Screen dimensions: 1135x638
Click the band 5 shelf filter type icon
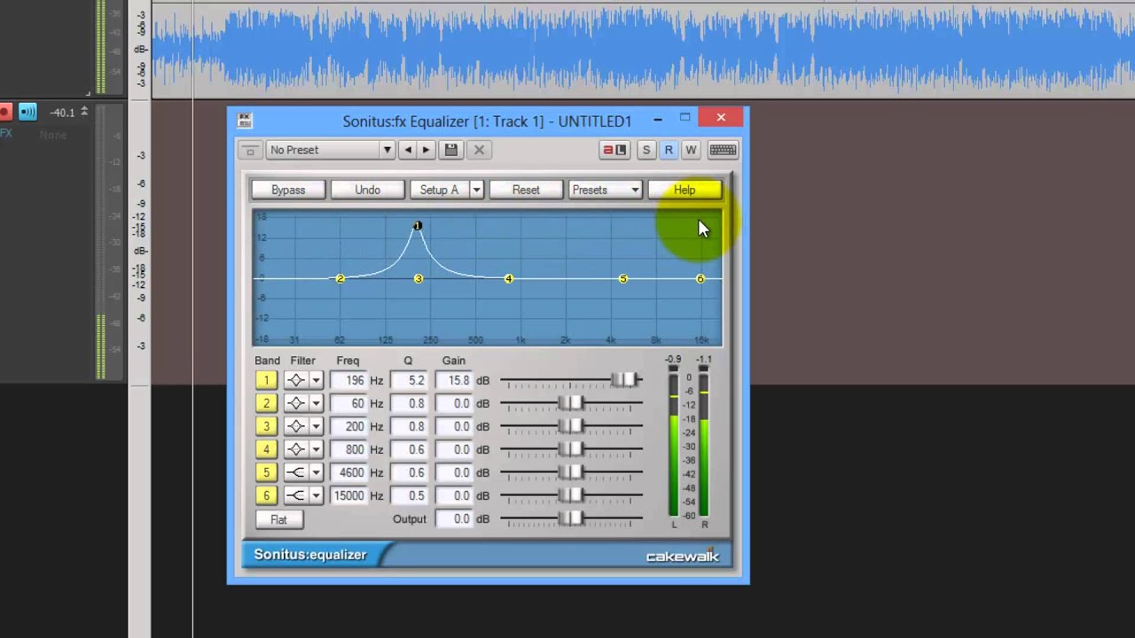(295, 472)
